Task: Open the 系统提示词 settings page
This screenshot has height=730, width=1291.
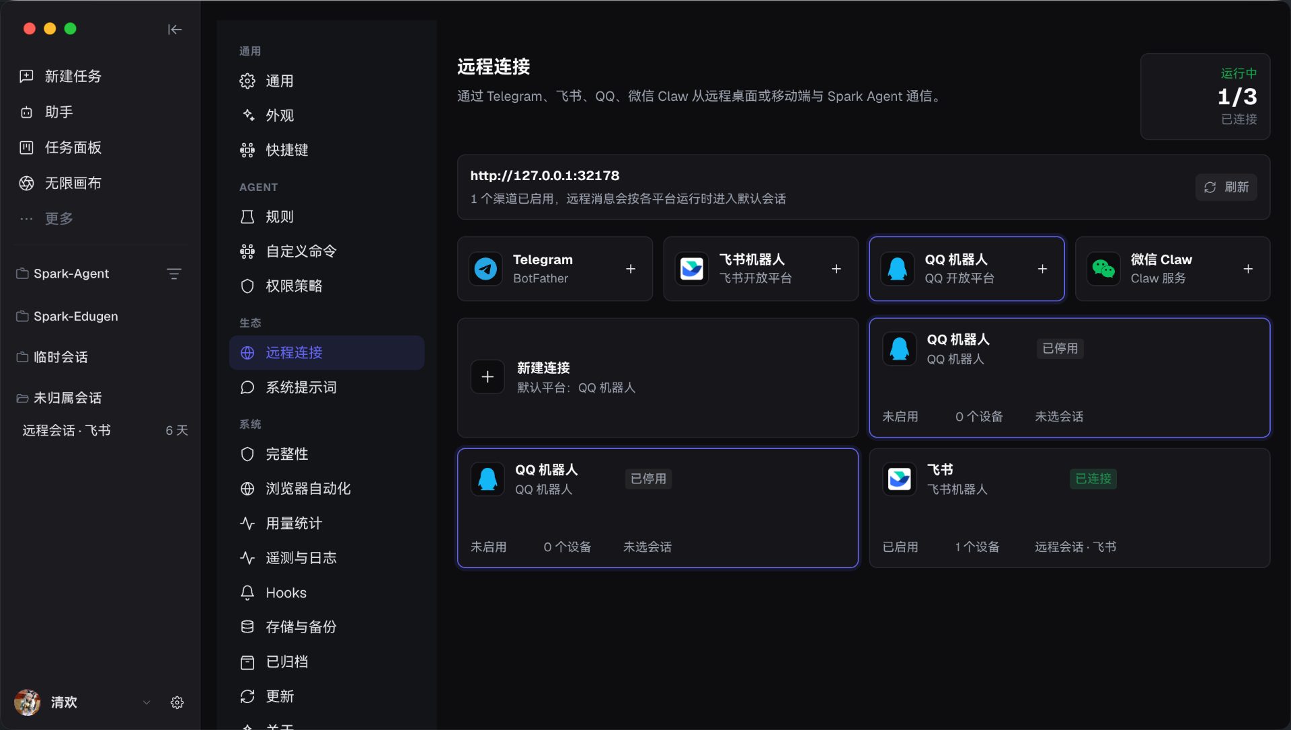Action: (327, 387)
